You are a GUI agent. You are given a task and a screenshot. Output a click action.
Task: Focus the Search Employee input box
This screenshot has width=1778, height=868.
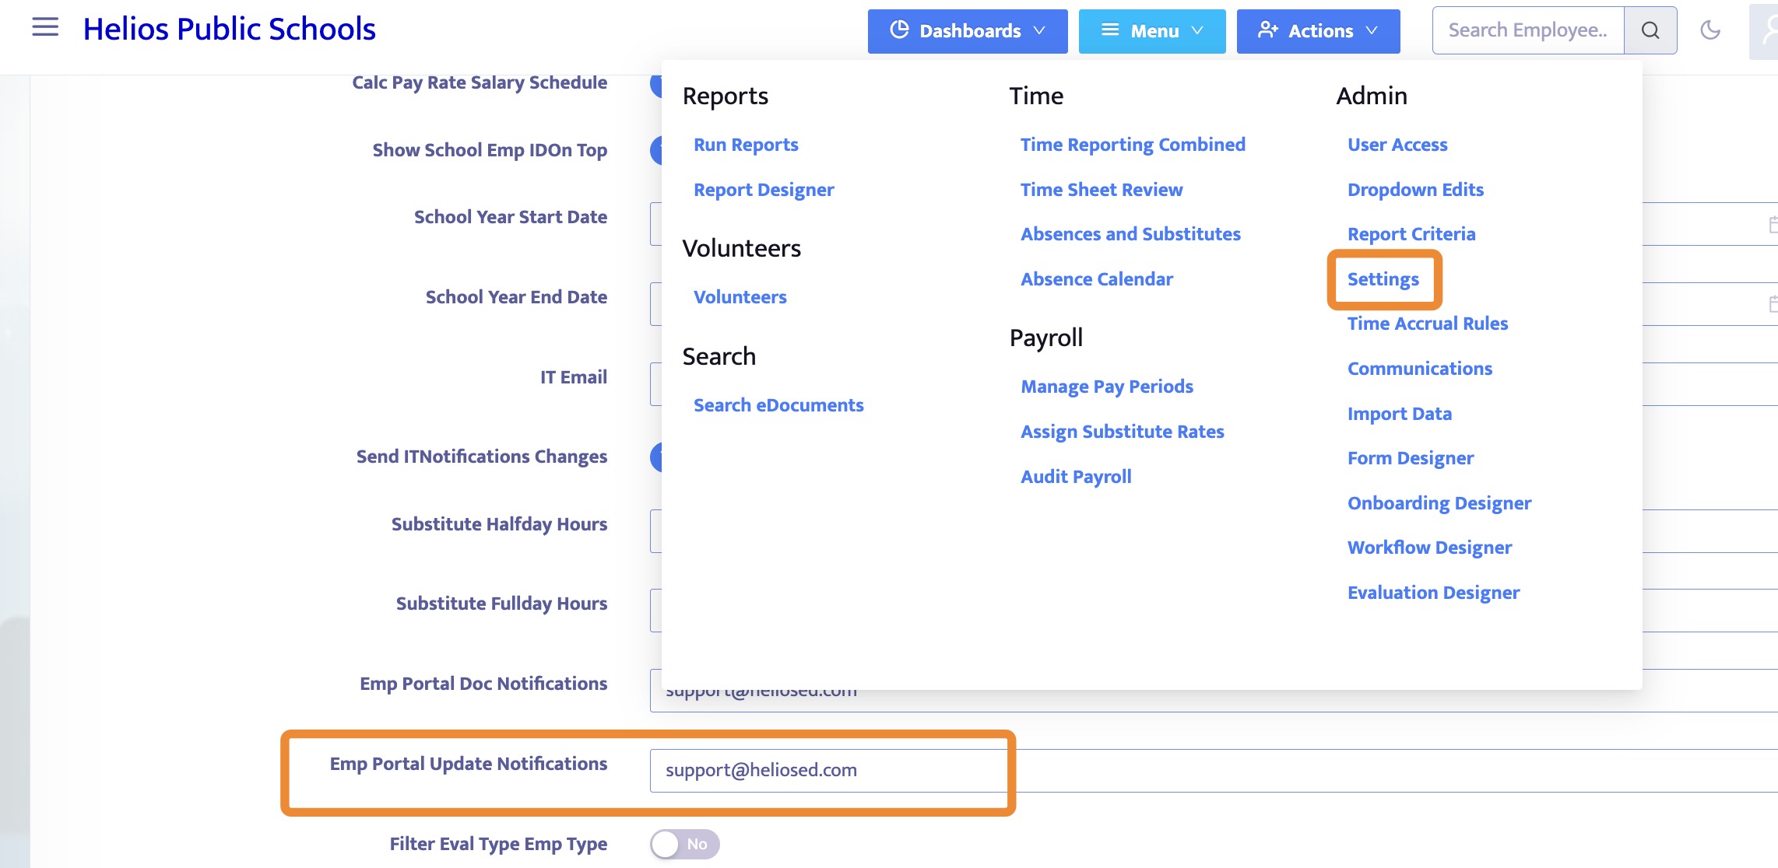(1527, 30)
